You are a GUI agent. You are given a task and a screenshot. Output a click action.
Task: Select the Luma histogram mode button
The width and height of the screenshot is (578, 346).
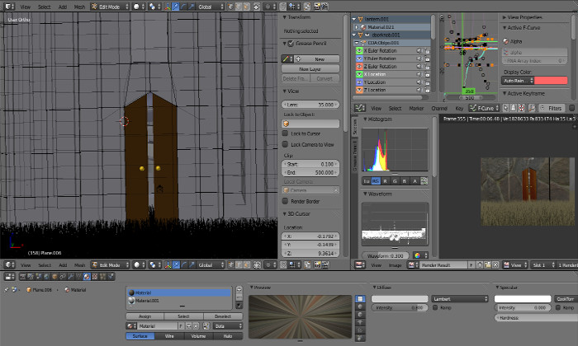[x=367, y=180]
